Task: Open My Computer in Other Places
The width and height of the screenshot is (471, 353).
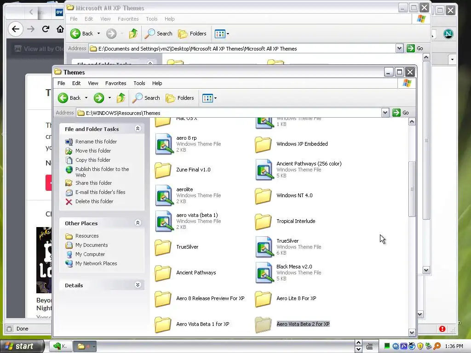Action: (90, 254)
